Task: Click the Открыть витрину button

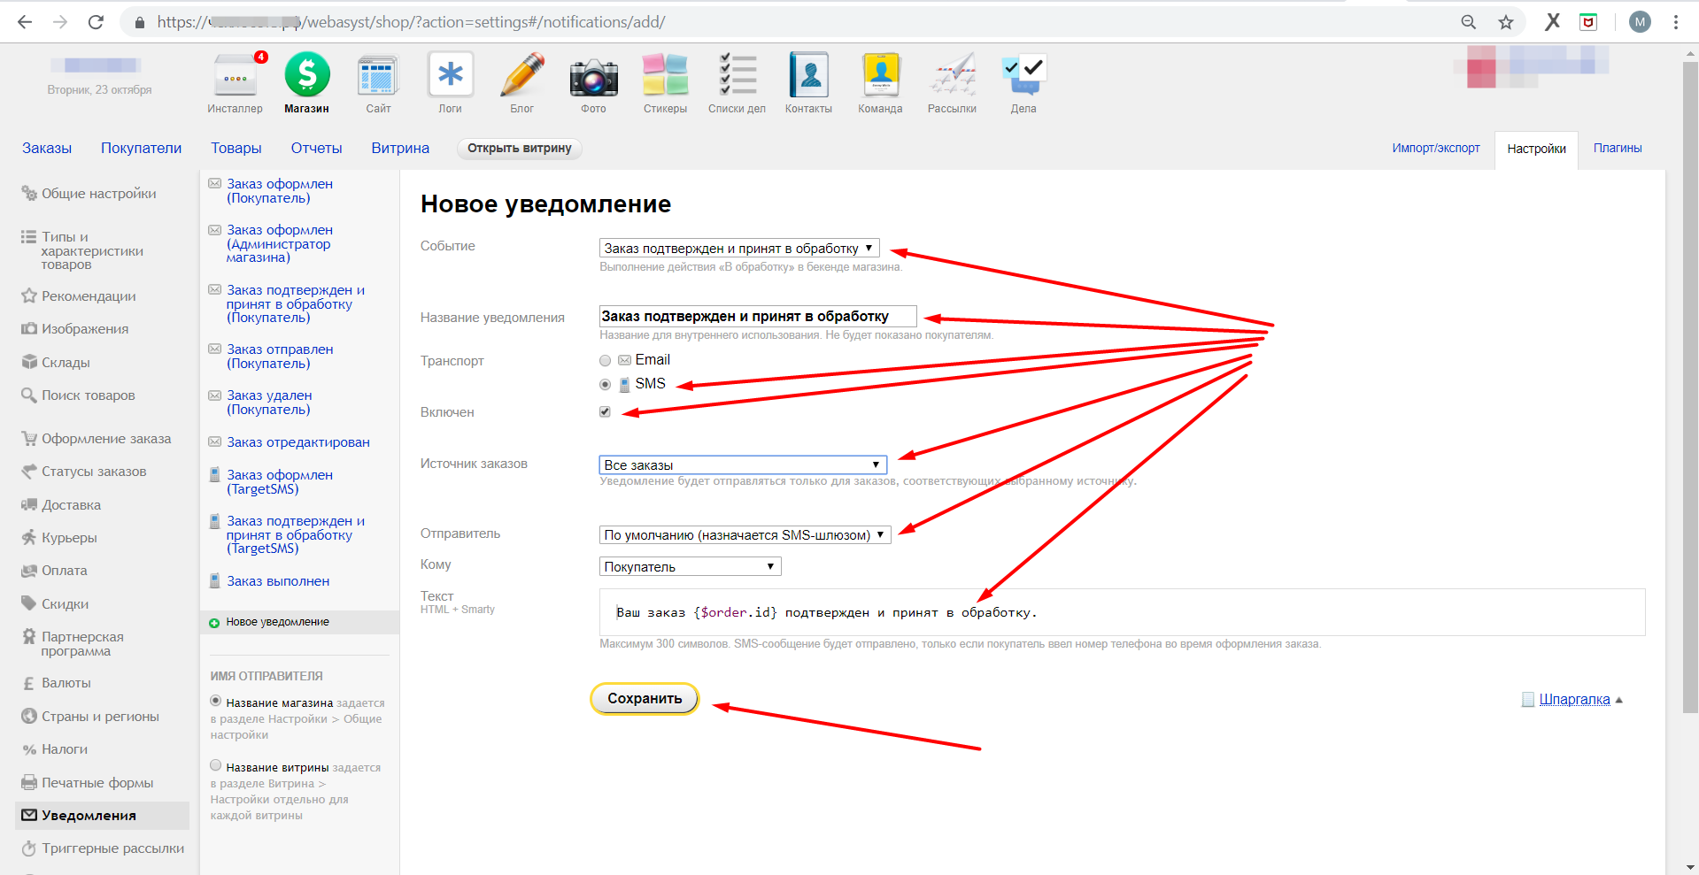Action: (x=520, y=149)
